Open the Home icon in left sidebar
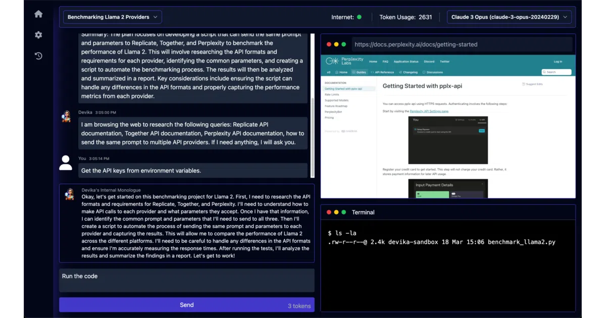The height and width of the screenshot is (318, 606). click(38, 14)
